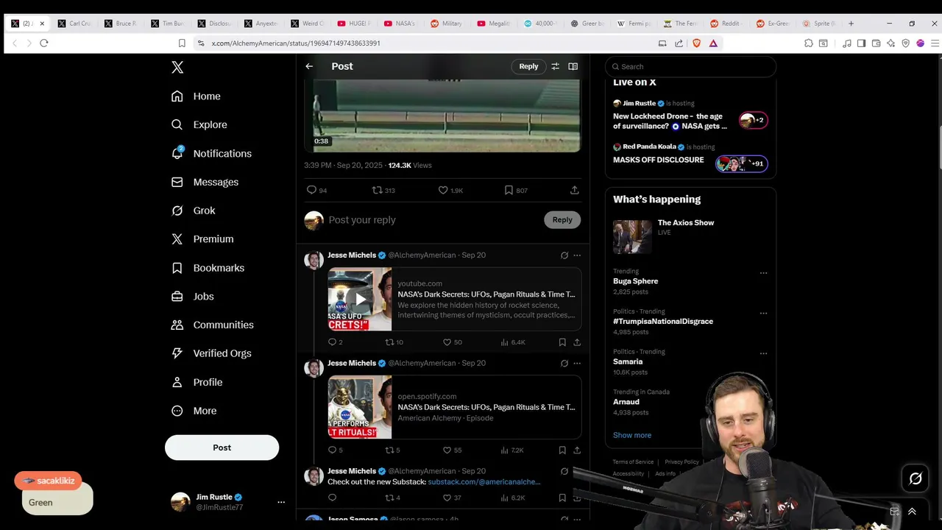This screenshot has height=530, width=942.
Task: Open Bookmarks from the sidebar
Action: pyautogui.click(x=208, y=268)
